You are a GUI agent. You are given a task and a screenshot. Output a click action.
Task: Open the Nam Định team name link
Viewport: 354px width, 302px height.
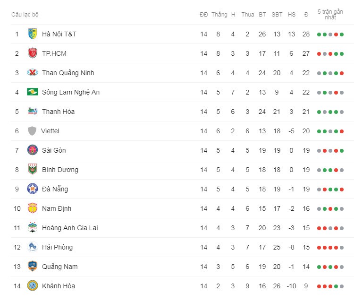[57, 208]
